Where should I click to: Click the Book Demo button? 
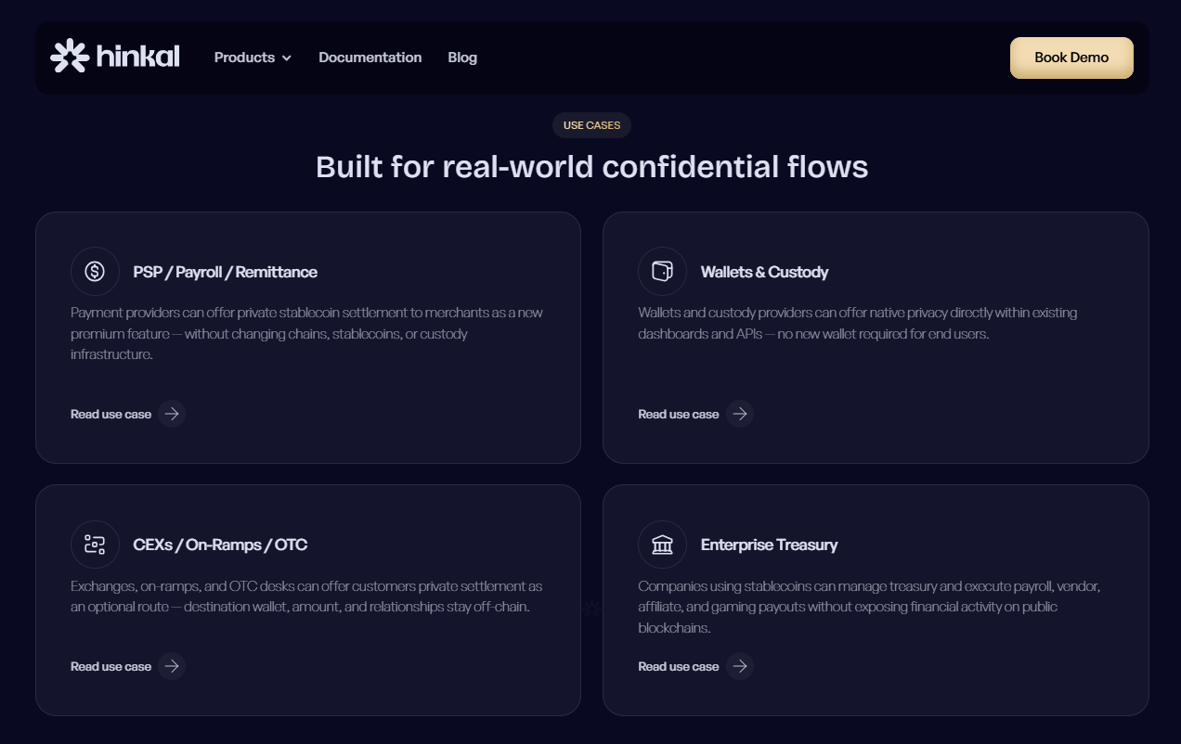tap(1071, 58)
